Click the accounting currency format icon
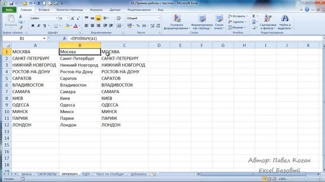This screenshot has width=325, height=182. pos(129,26)
